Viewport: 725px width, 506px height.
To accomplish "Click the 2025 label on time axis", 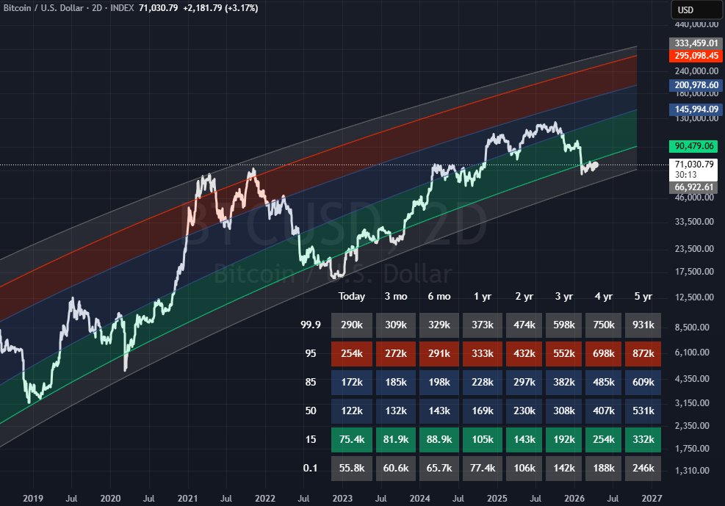I will point(497,498).
